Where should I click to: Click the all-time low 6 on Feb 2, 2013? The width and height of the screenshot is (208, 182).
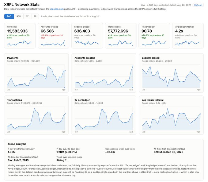coord(18,160)
